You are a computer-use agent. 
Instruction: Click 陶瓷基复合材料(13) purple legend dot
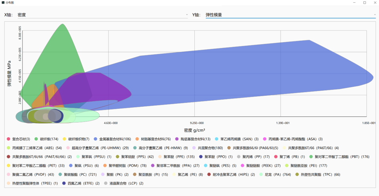tap(177, 139)
